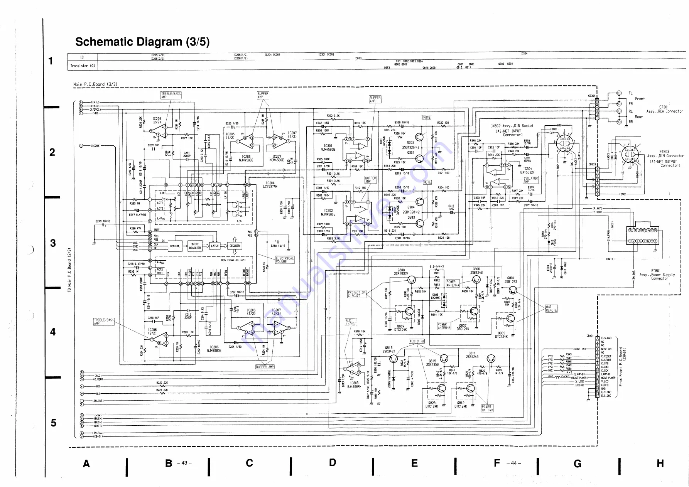Click the 'Rear' RCA output label

click(x=639, y=116)
